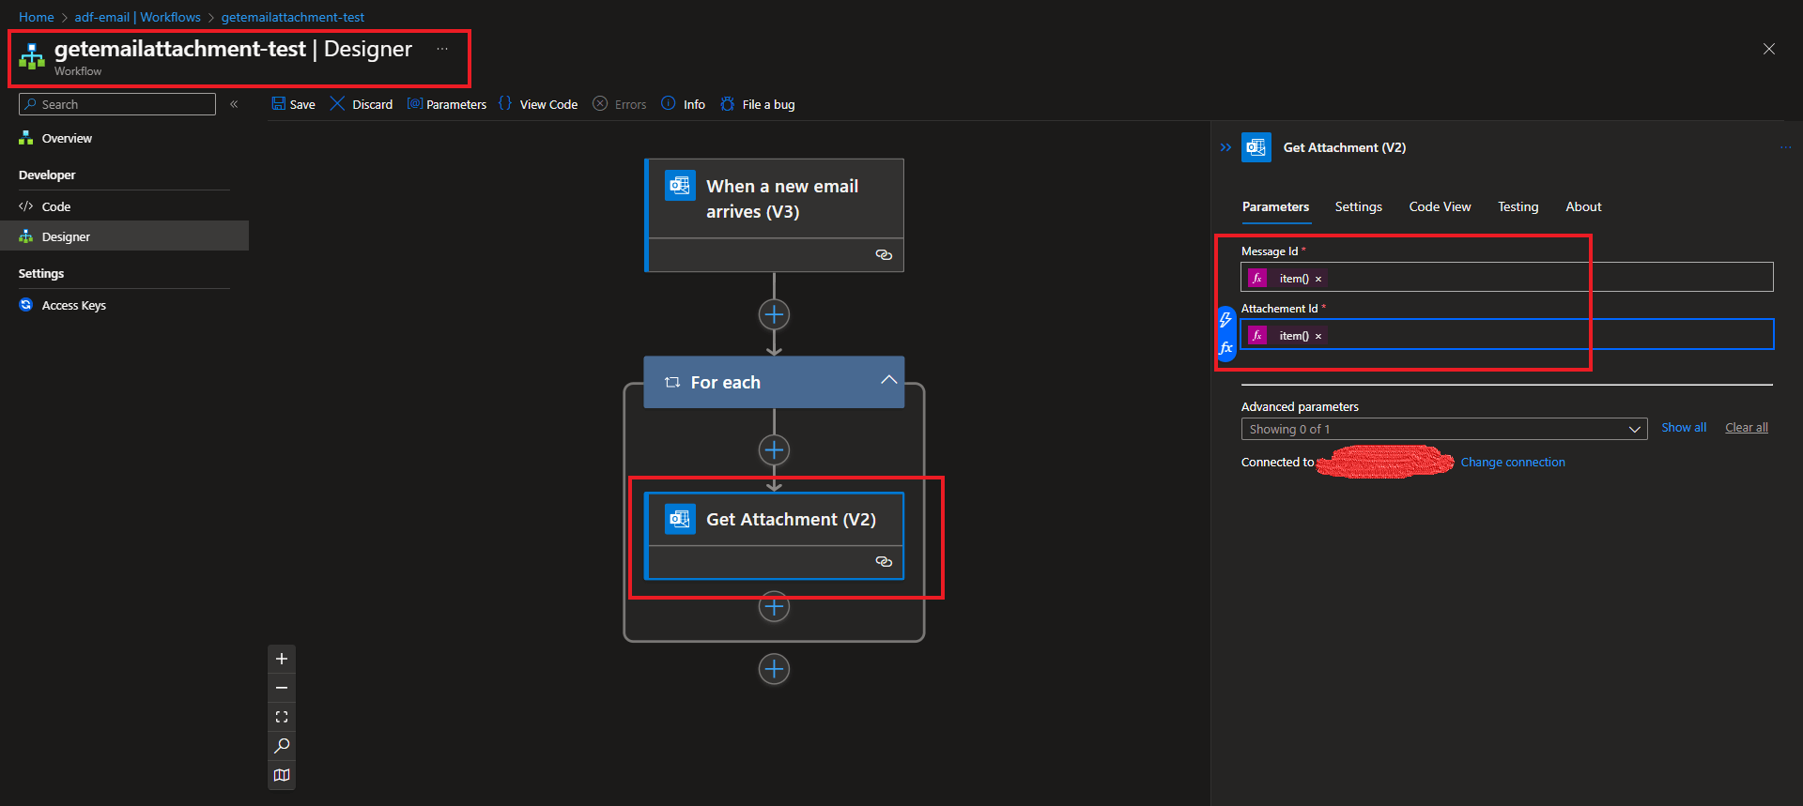
Task: Toggle the canvas minimap
Action: click(282, 775)
